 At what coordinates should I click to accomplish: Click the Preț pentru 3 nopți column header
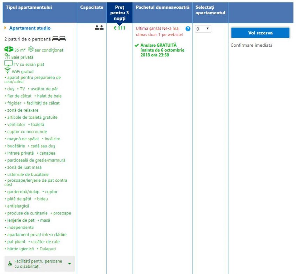click(x=119, y=13)
